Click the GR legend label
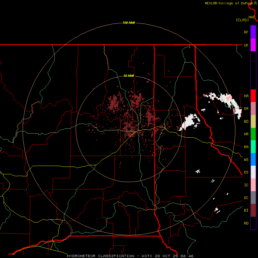Screen dimensions: 258x258 pyautogui.click(x=246, y=109)
